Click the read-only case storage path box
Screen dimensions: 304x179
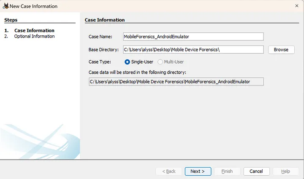tap(176, 81)
